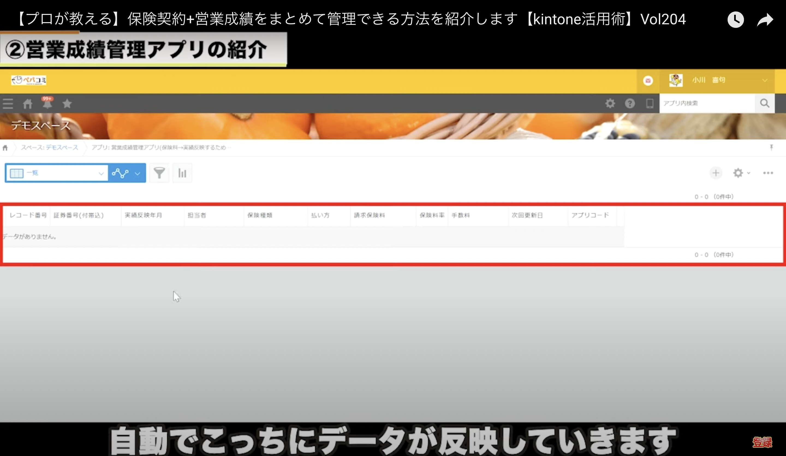Click the YouTube share arrow icon
786x456 pixels.
click(x=765, y=20)
